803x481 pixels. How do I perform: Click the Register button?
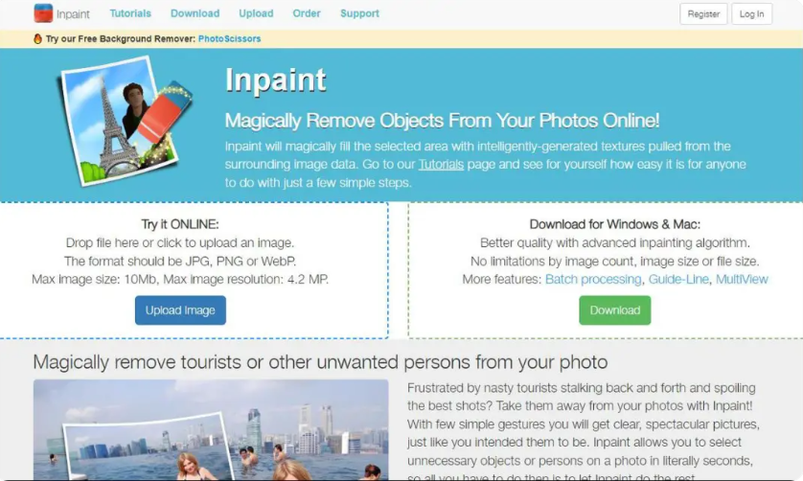703,13
